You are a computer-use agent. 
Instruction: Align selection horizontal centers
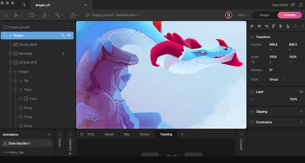pyautogui.click(x=259, y=26)
